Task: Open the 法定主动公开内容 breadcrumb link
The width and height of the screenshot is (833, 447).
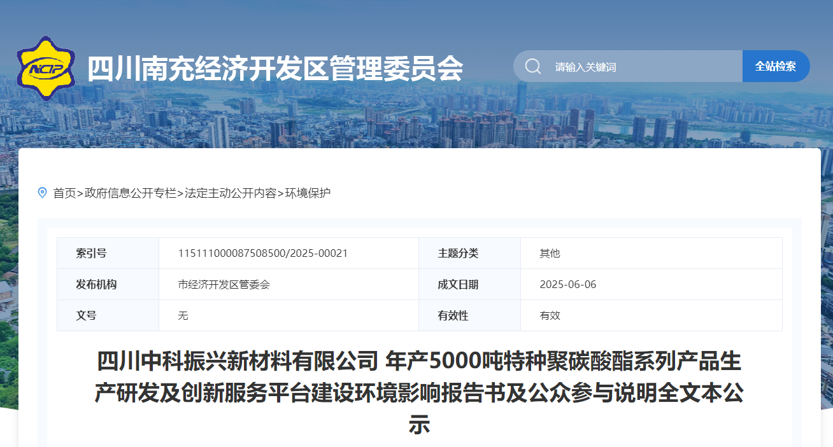Action: pyautogui.click(x=231, y=193)
